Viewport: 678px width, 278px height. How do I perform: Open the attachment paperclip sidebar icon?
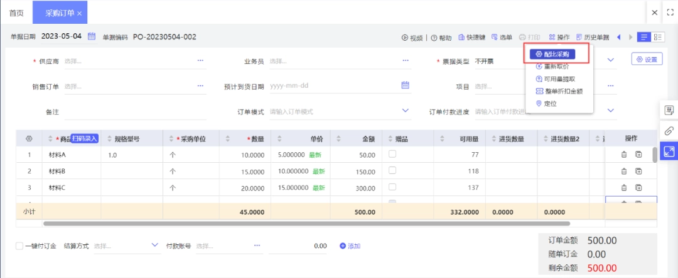[669, 131]
